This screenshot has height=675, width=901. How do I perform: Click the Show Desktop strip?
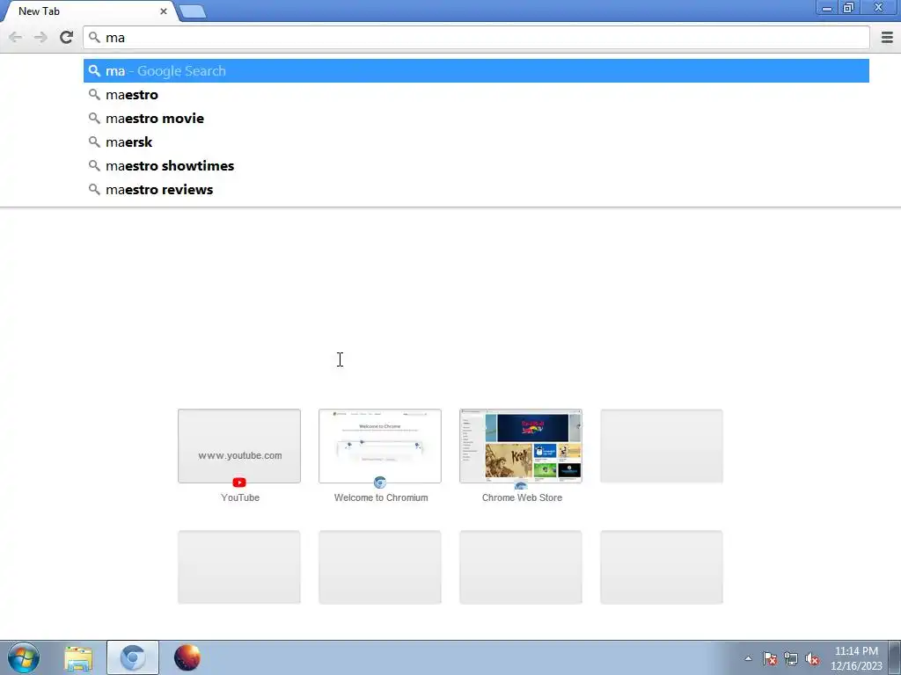[x=895, y=657]
